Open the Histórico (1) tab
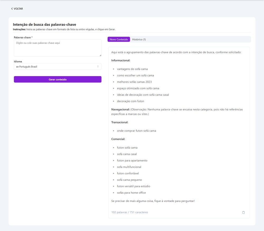The width and height of the screenshot is (264, 231). tap(139, 40)
